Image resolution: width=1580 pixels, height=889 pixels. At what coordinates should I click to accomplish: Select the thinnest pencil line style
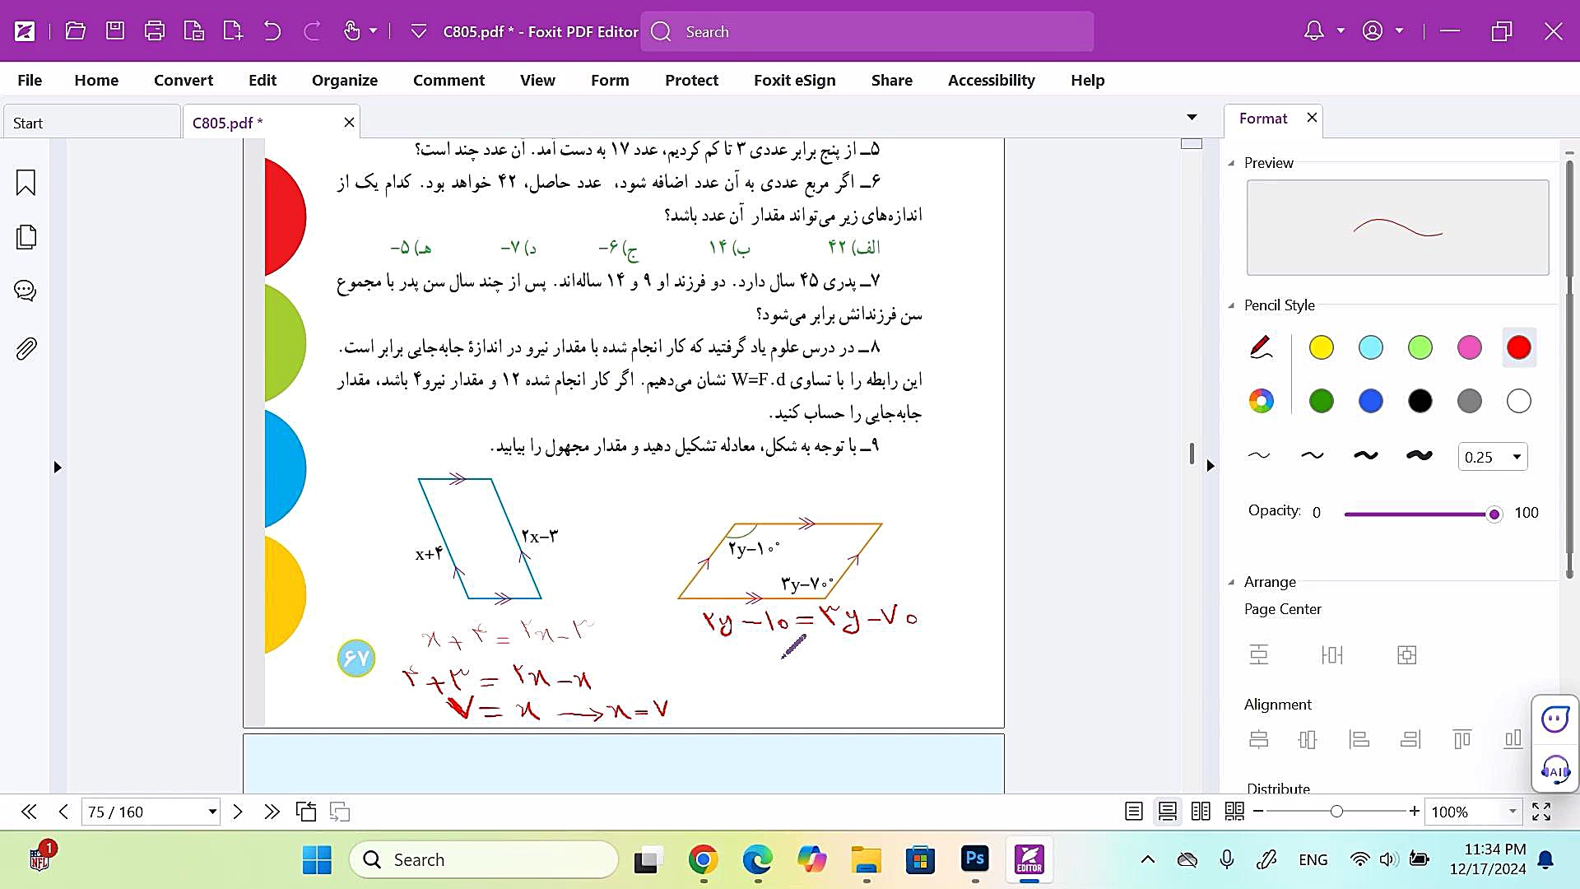pos(1259,455)
